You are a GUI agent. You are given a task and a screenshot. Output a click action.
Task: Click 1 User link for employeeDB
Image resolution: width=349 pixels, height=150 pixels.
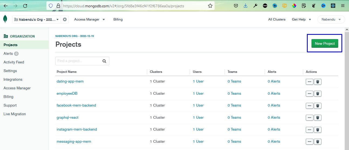[198, 94]
